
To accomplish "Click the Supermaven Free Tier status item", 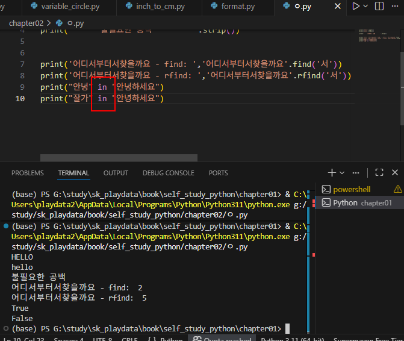I will [368, 339].
